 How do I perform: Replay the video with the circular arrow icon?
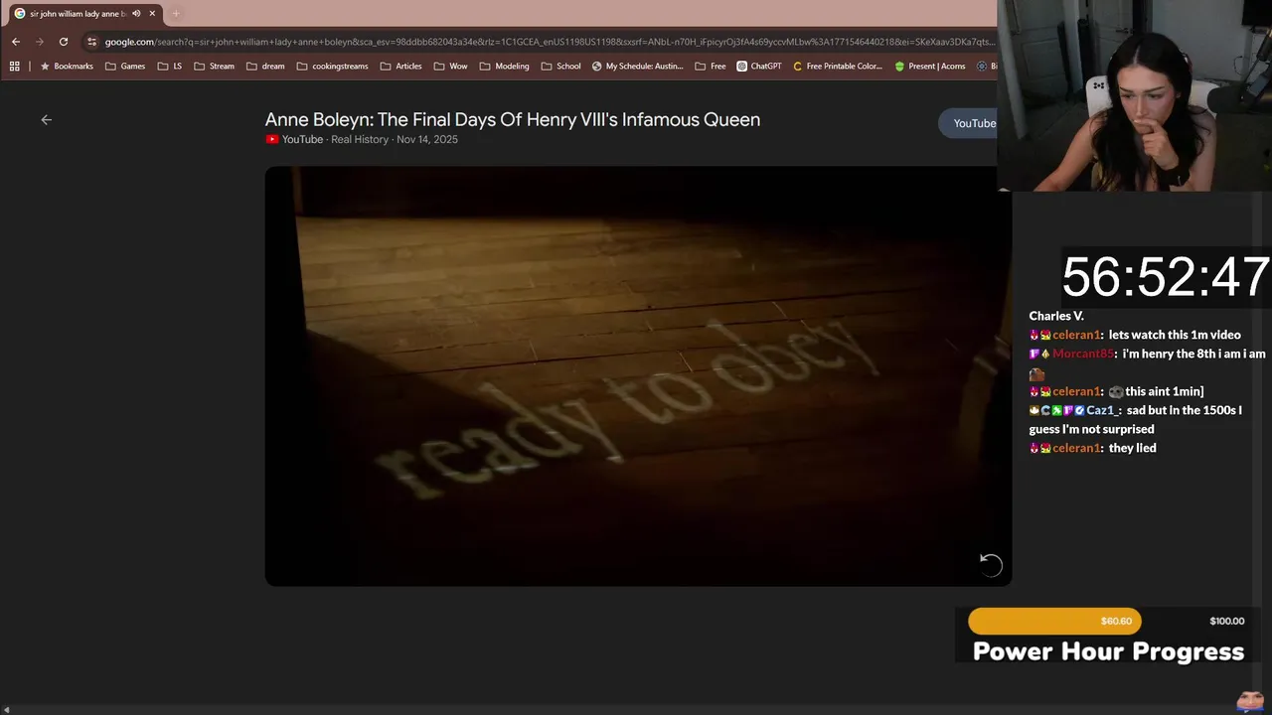(x=991, y=564)
